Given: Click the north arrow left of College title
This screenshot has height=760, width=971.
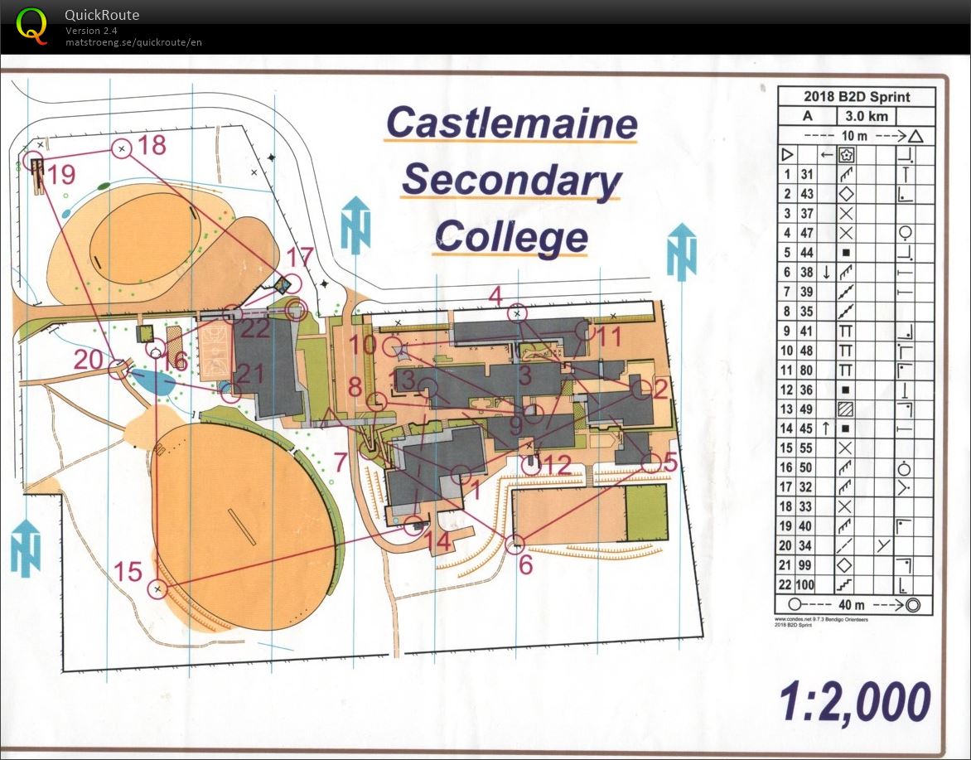Looking at the screenshot, I should 355,225.
